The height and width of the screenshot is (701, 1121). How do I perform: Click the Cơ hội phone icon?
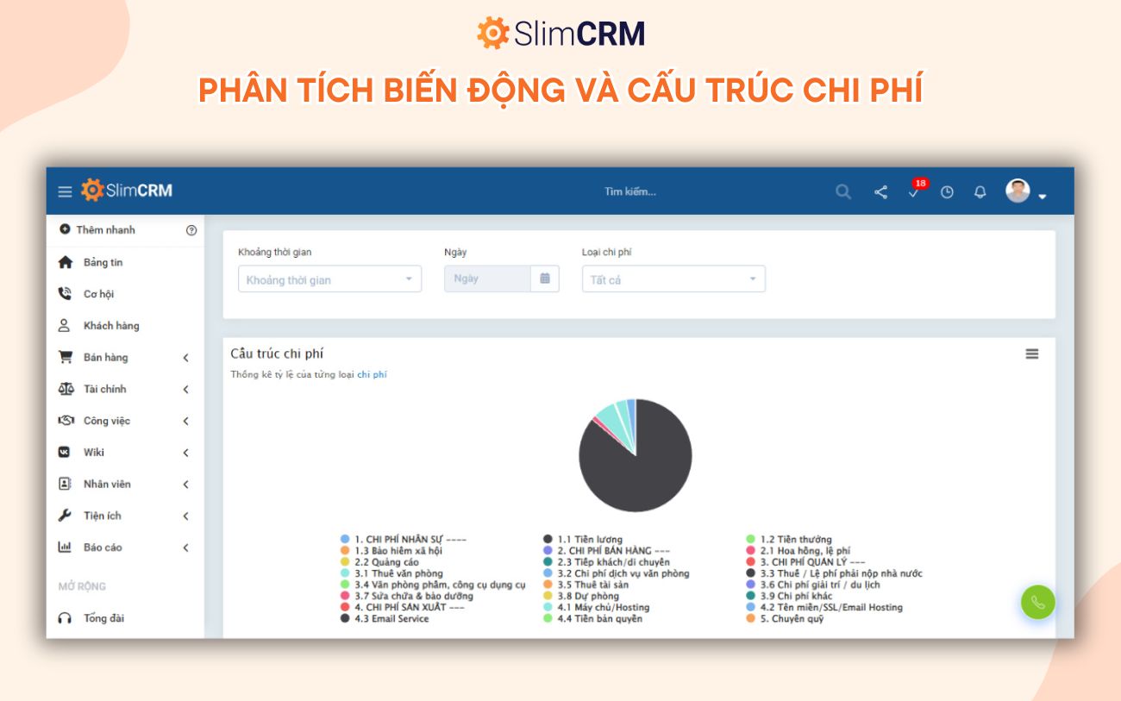[x=65, y=294]
